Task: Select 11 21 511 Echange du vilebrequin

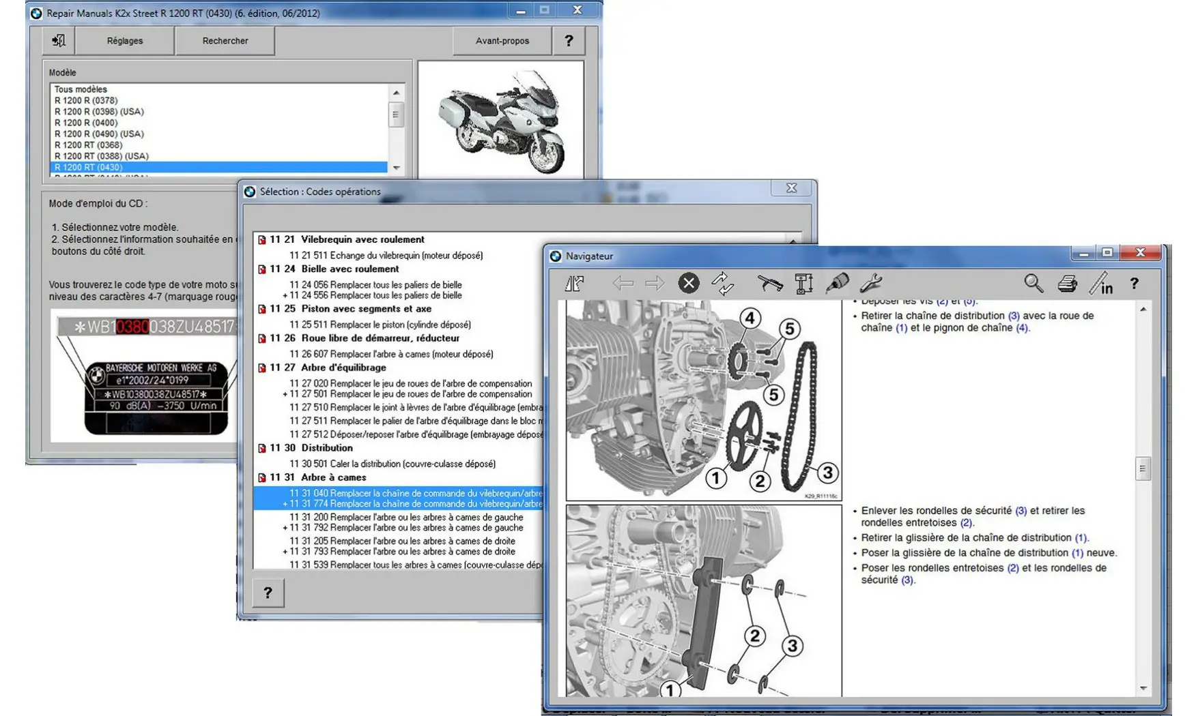Action: click(386, 255)
